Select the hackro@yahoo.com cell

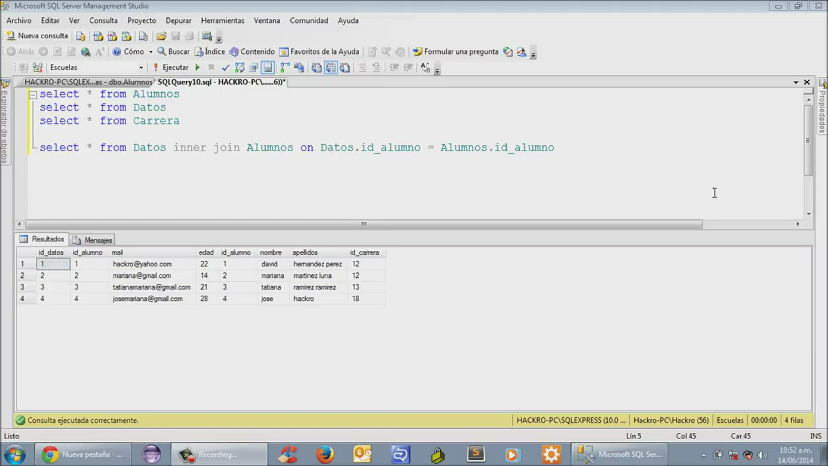coord(153,264)
